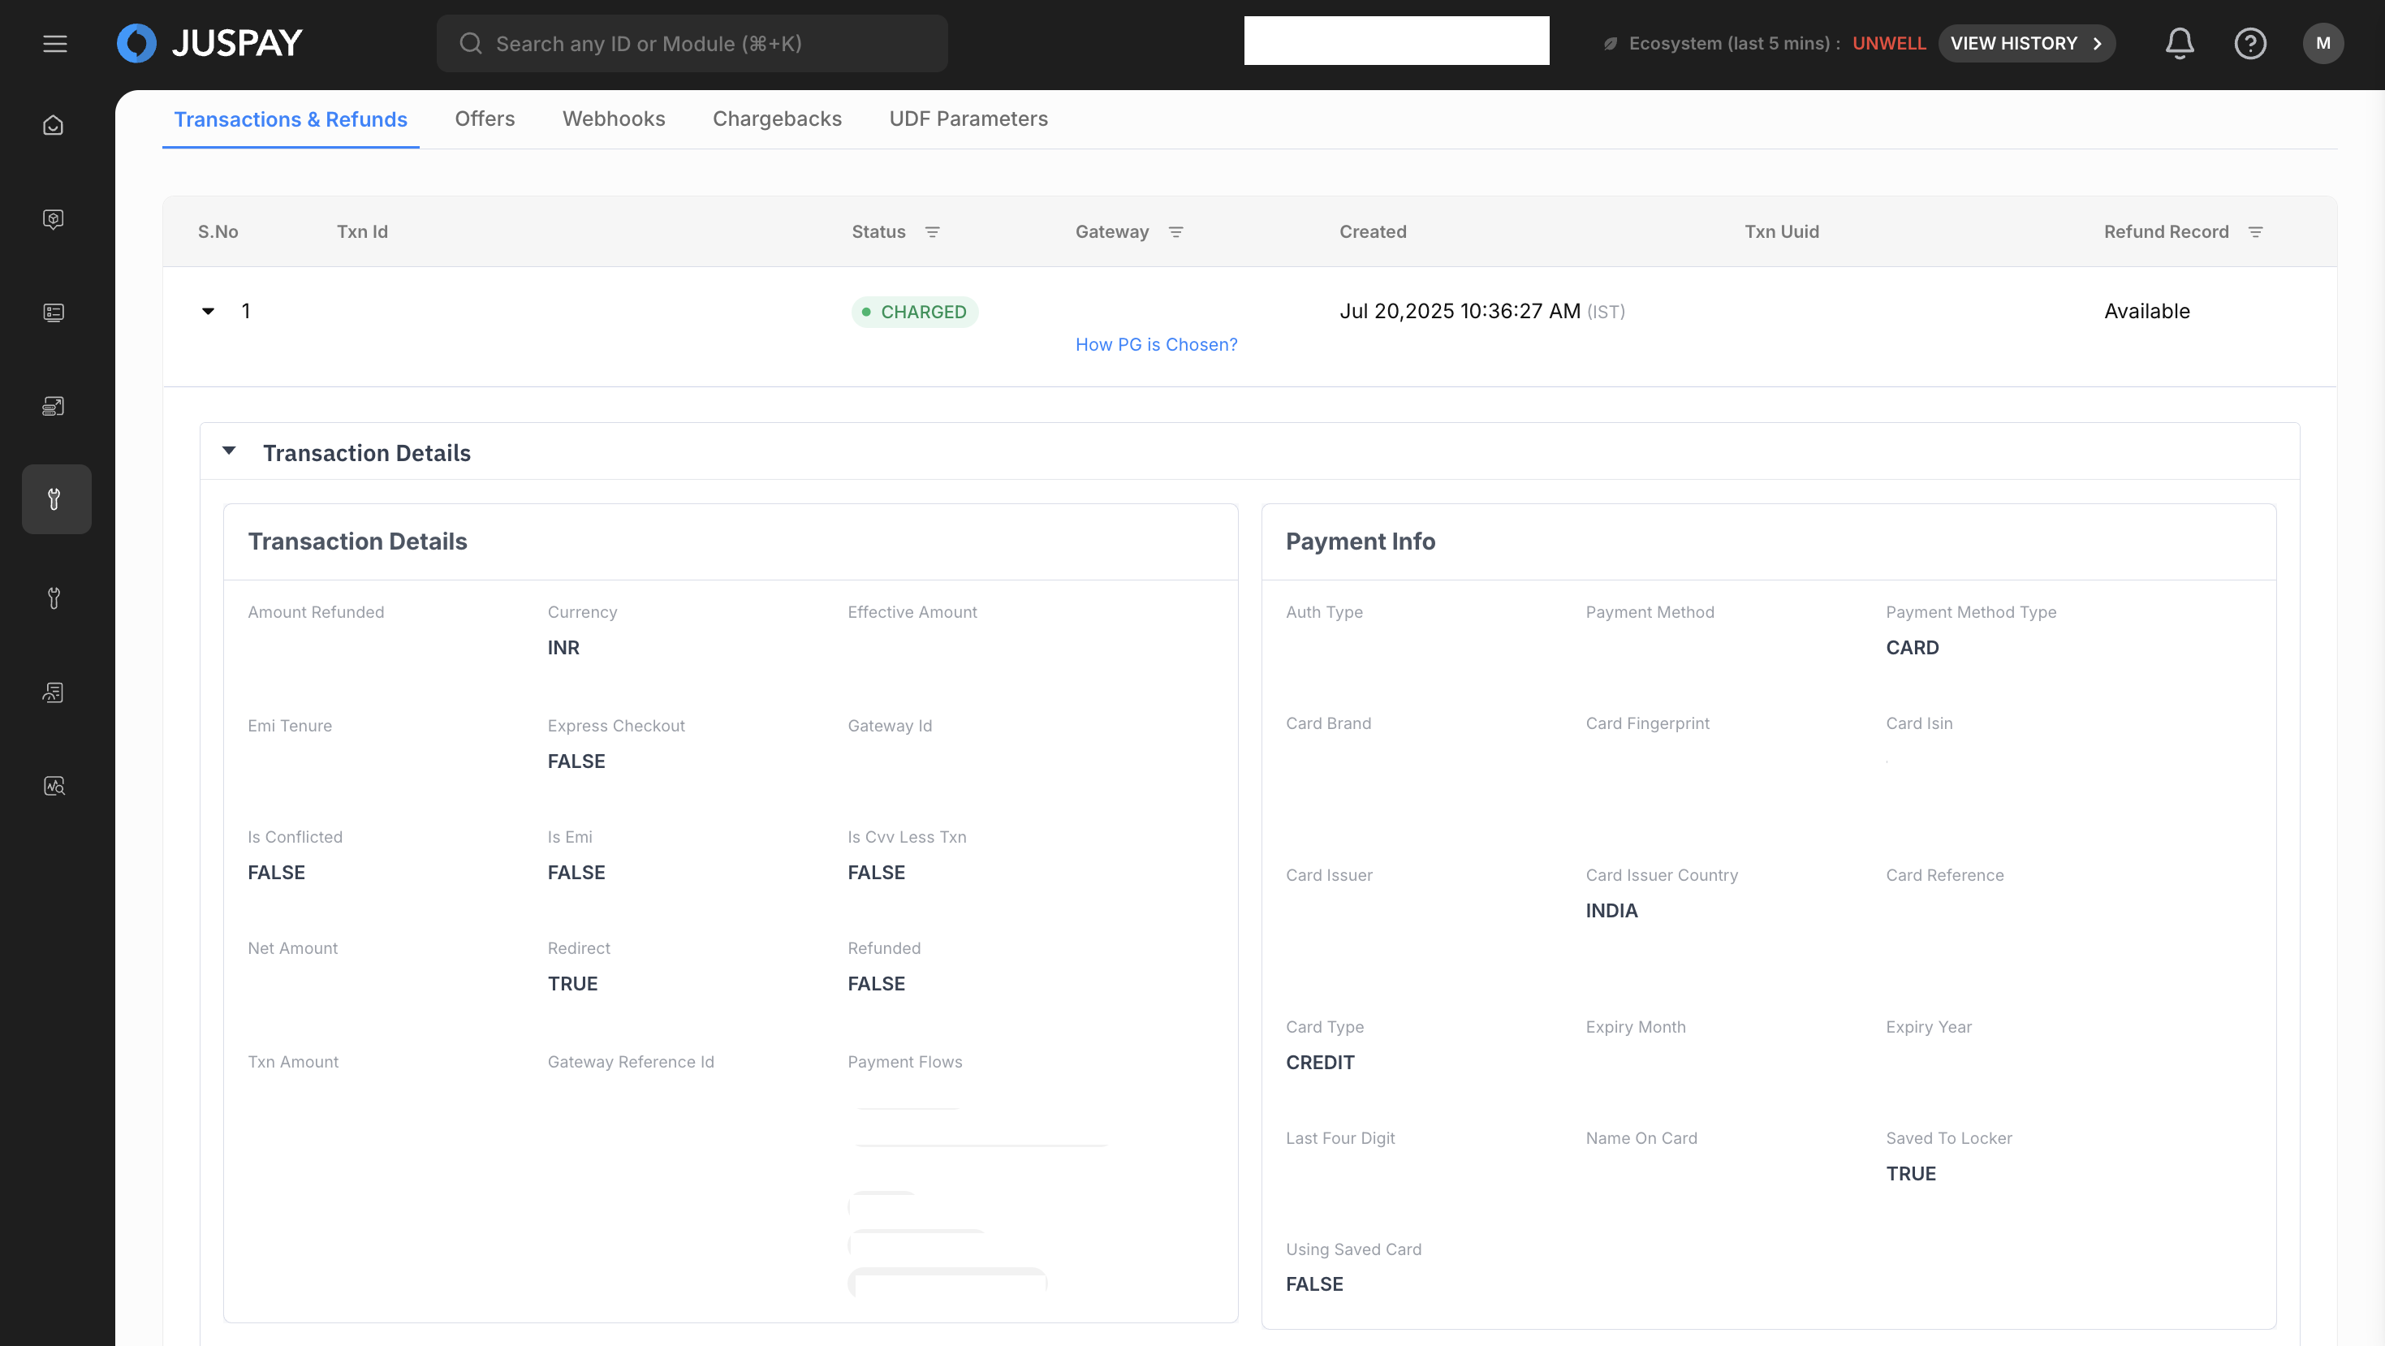2385x1346 pixels.
Task: Open the notifications bell
Action: pyautogui.click(x=2180, y=44)
